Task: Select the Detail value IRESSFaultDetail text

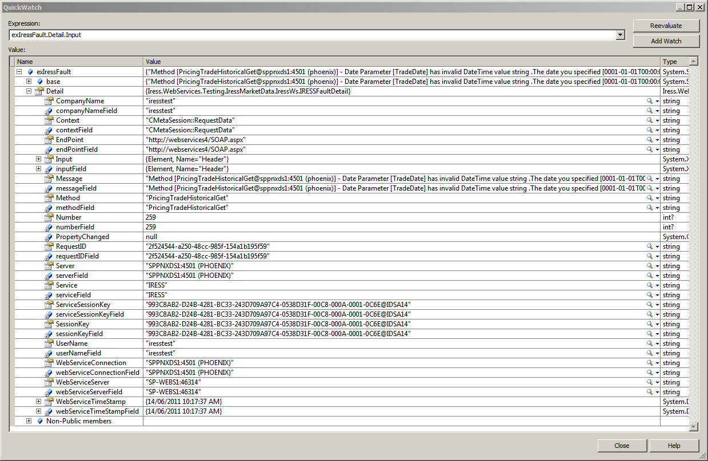Action: 248,91
